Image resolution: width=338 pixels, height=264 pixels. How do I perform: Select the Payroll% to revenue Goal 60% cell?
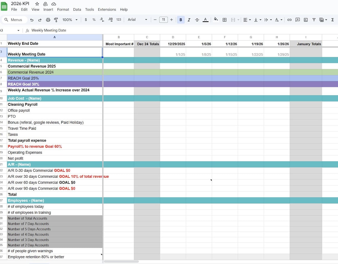click(x=54, y=147)
